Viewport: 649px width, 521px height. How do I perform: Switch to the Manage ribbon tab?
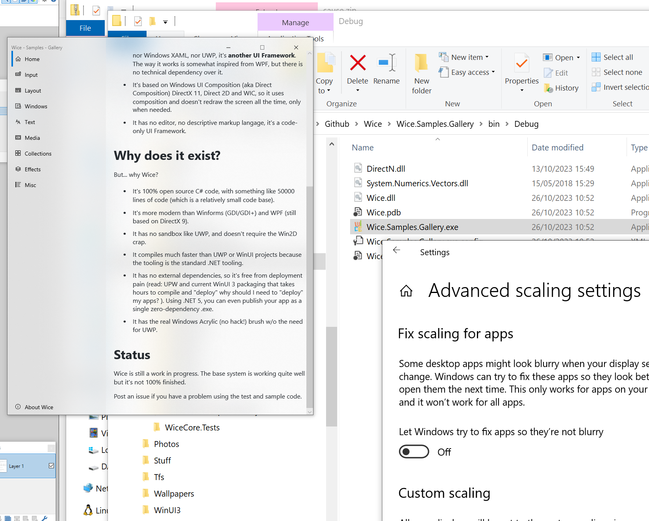[295, 22]
